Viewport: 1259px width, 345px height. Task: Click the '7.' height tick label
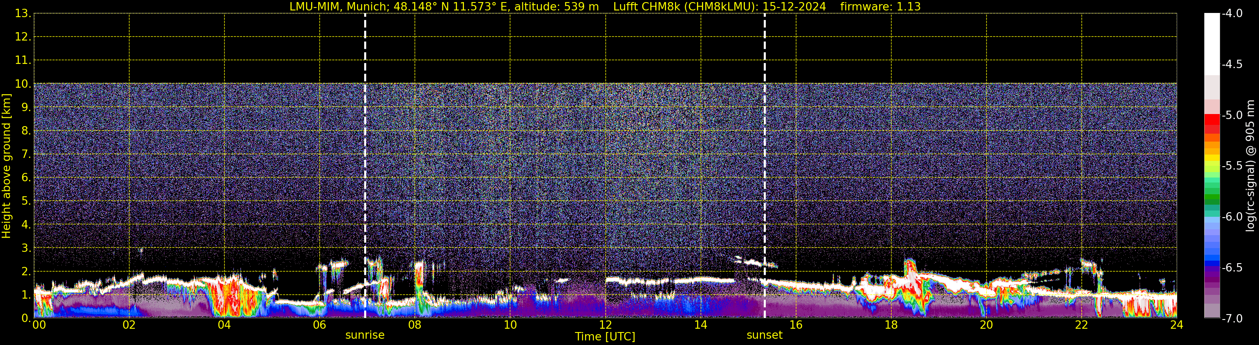click(x=26, y=155)
